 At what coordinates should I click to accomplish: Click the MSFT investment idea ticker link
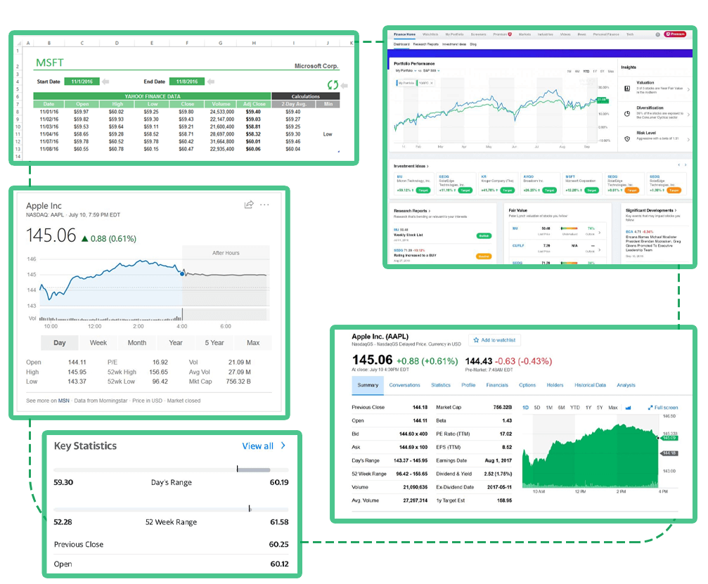pos(570,177)
